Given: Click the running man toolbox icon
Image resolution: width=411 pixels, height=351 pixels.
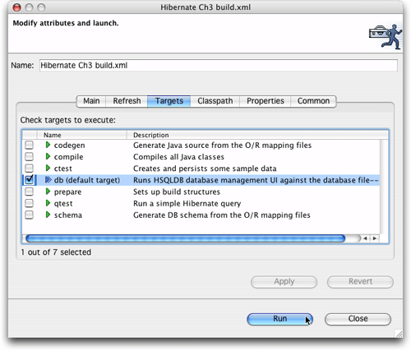Looking at the screenshot, I should (x=386, y=36).
